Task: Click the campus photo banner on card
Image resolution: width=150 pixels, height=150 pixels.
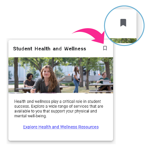Action: (61, 75)
